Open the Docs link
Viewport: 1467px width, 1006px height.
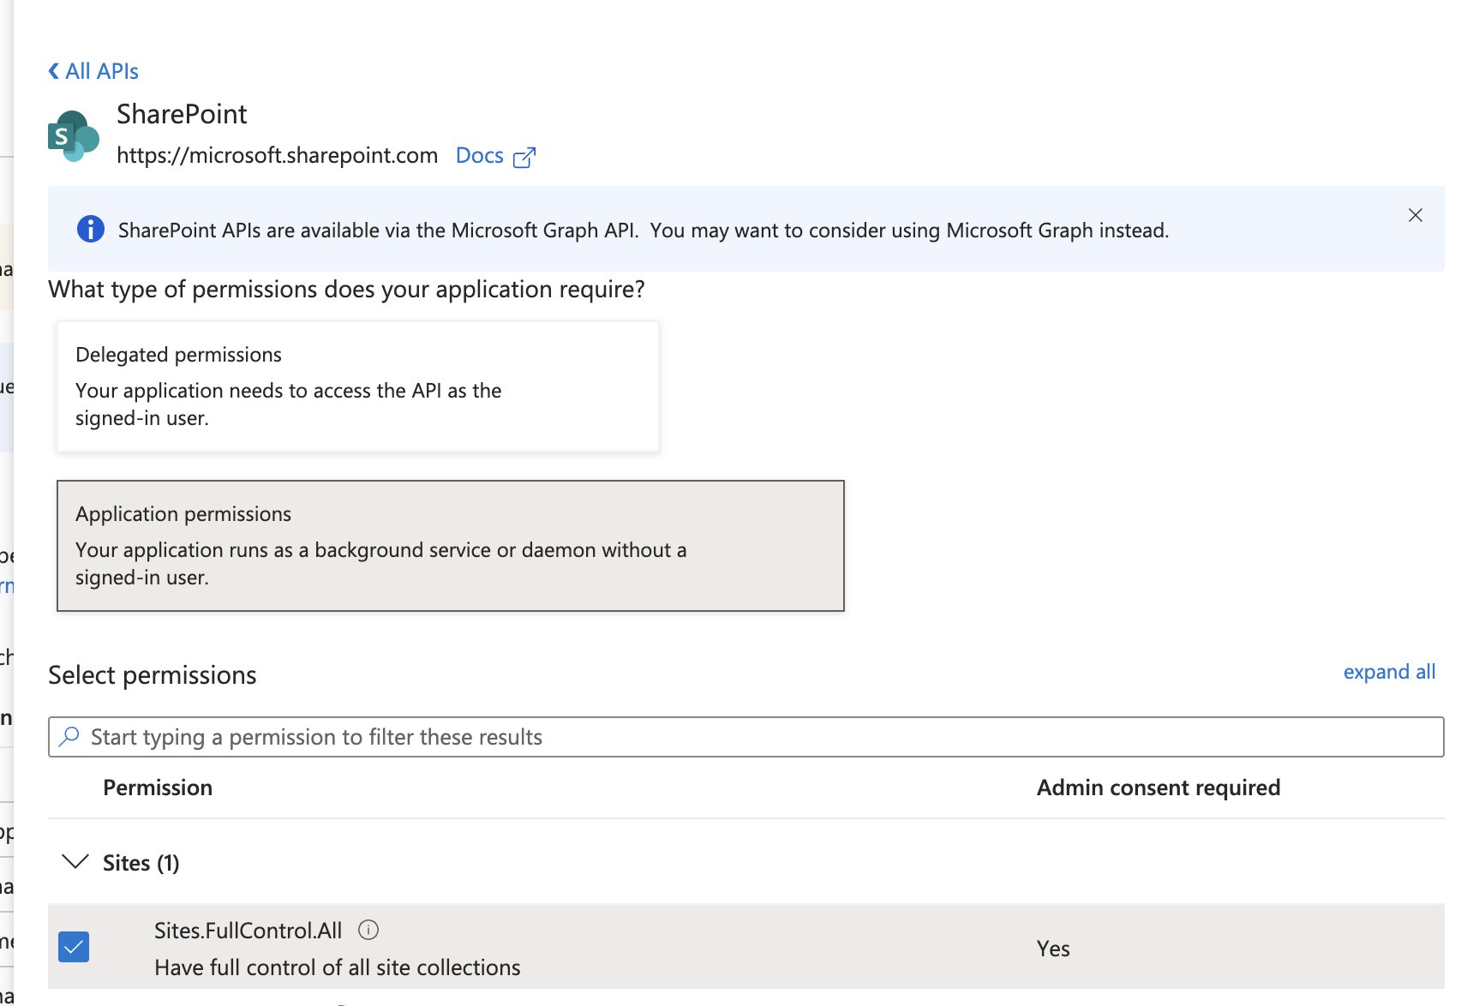click(x=479, y=155)
